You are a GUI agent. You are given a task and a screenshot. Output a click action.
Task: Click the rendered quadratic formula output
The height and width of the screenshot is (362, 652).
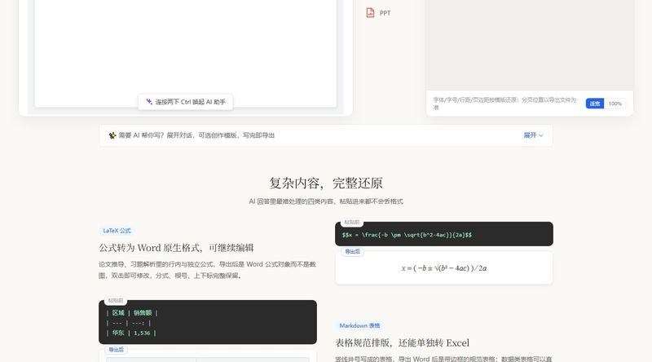[444, 268]
